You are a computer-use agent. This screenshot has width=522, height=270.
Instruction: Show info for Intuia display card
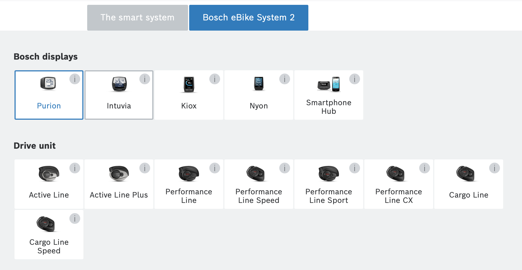coord(144,79)
